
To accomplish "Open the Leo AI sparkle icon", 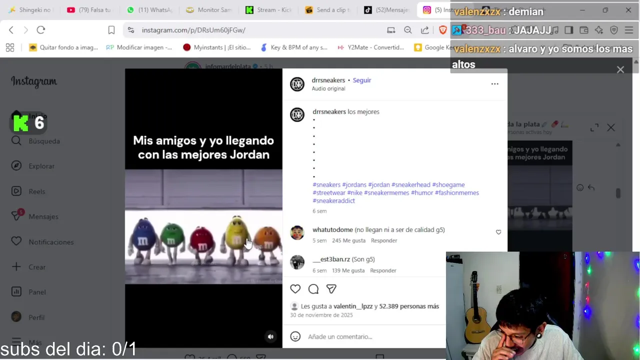I will [599, 30].
